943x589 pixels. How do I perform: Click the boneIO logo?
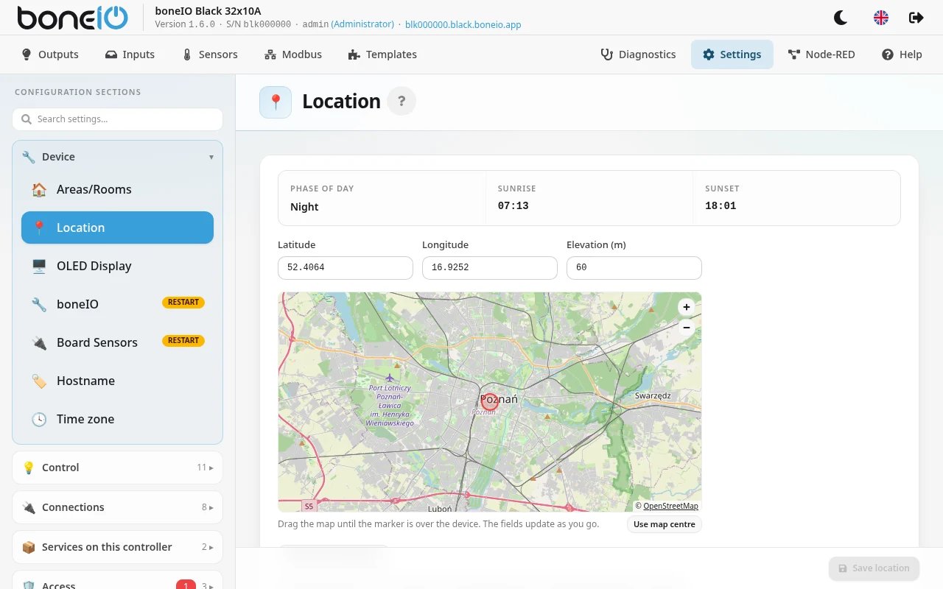[72, 18]
